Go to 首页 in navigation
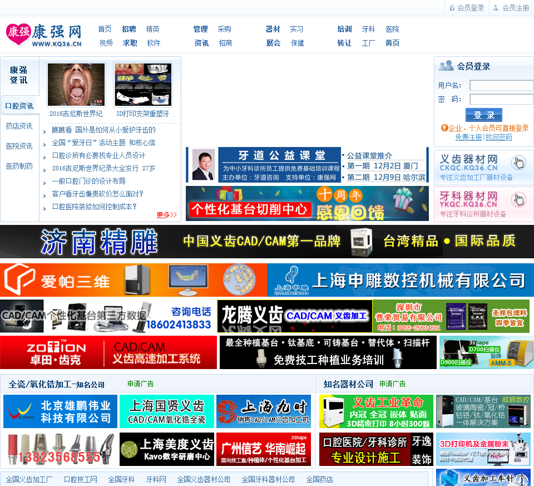534x486 pixels. coord(105,29)
